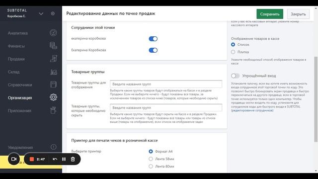Select Лента 58мм printer option

coord(151,159)
